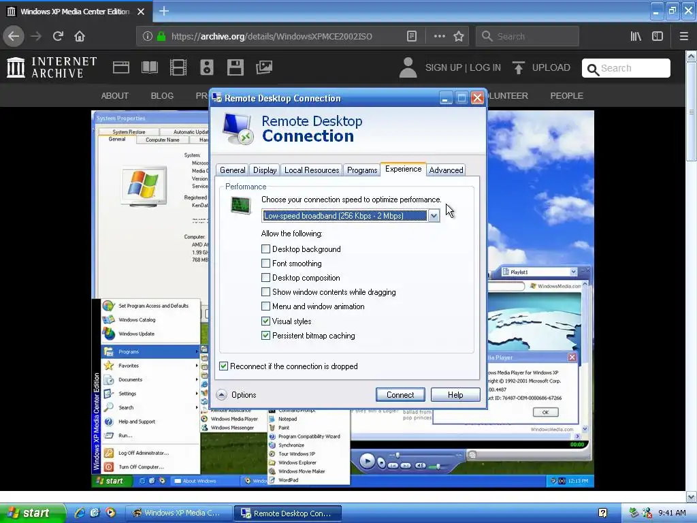Open the browser home page icon
The width and height of the screenshot is (697, 523).
pos(80,37)
